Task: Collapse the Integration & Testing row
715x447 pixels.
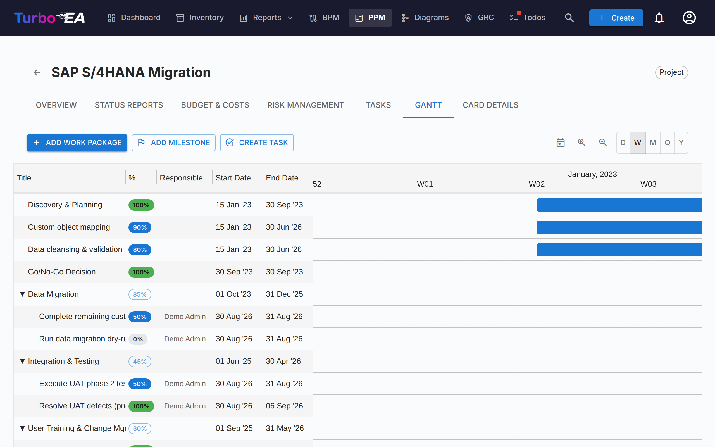Action: tap(22, 361)
